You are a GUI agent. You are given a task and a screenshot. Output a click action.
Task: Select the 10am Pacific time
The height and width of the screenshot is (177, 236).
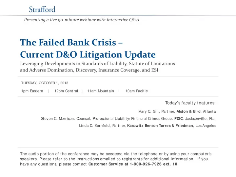point(136,91)
